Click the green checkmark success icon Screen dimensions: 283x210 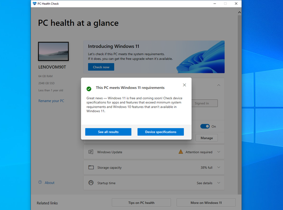89,88
